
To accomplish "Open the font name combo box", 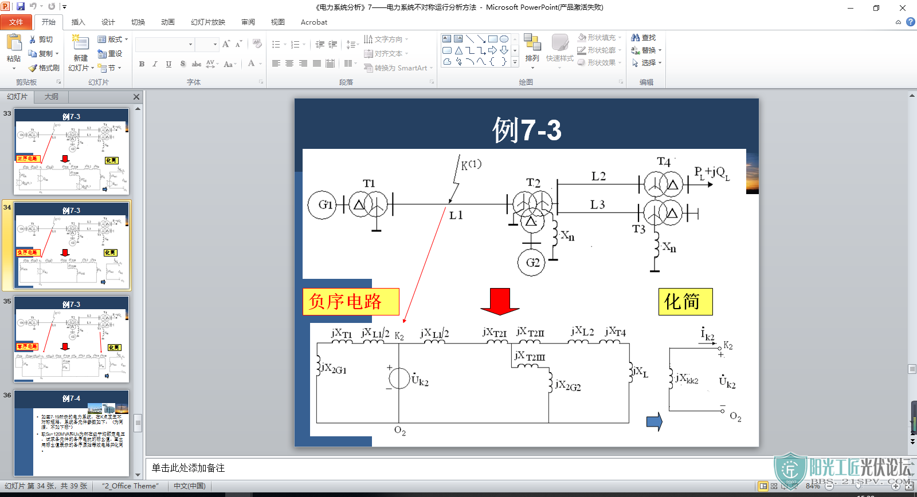I will pyautogui.click(x=165, y=44).
